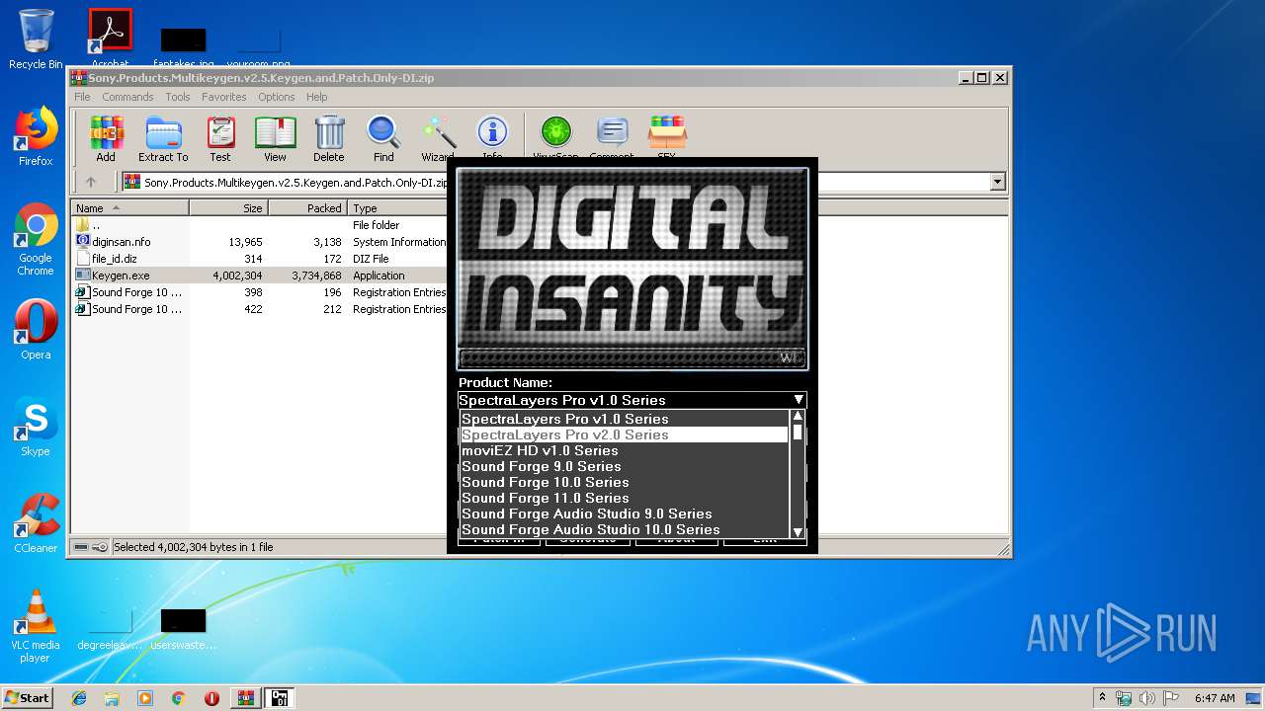
Task: Click the View toolbar icon
Action: (275, 138)
